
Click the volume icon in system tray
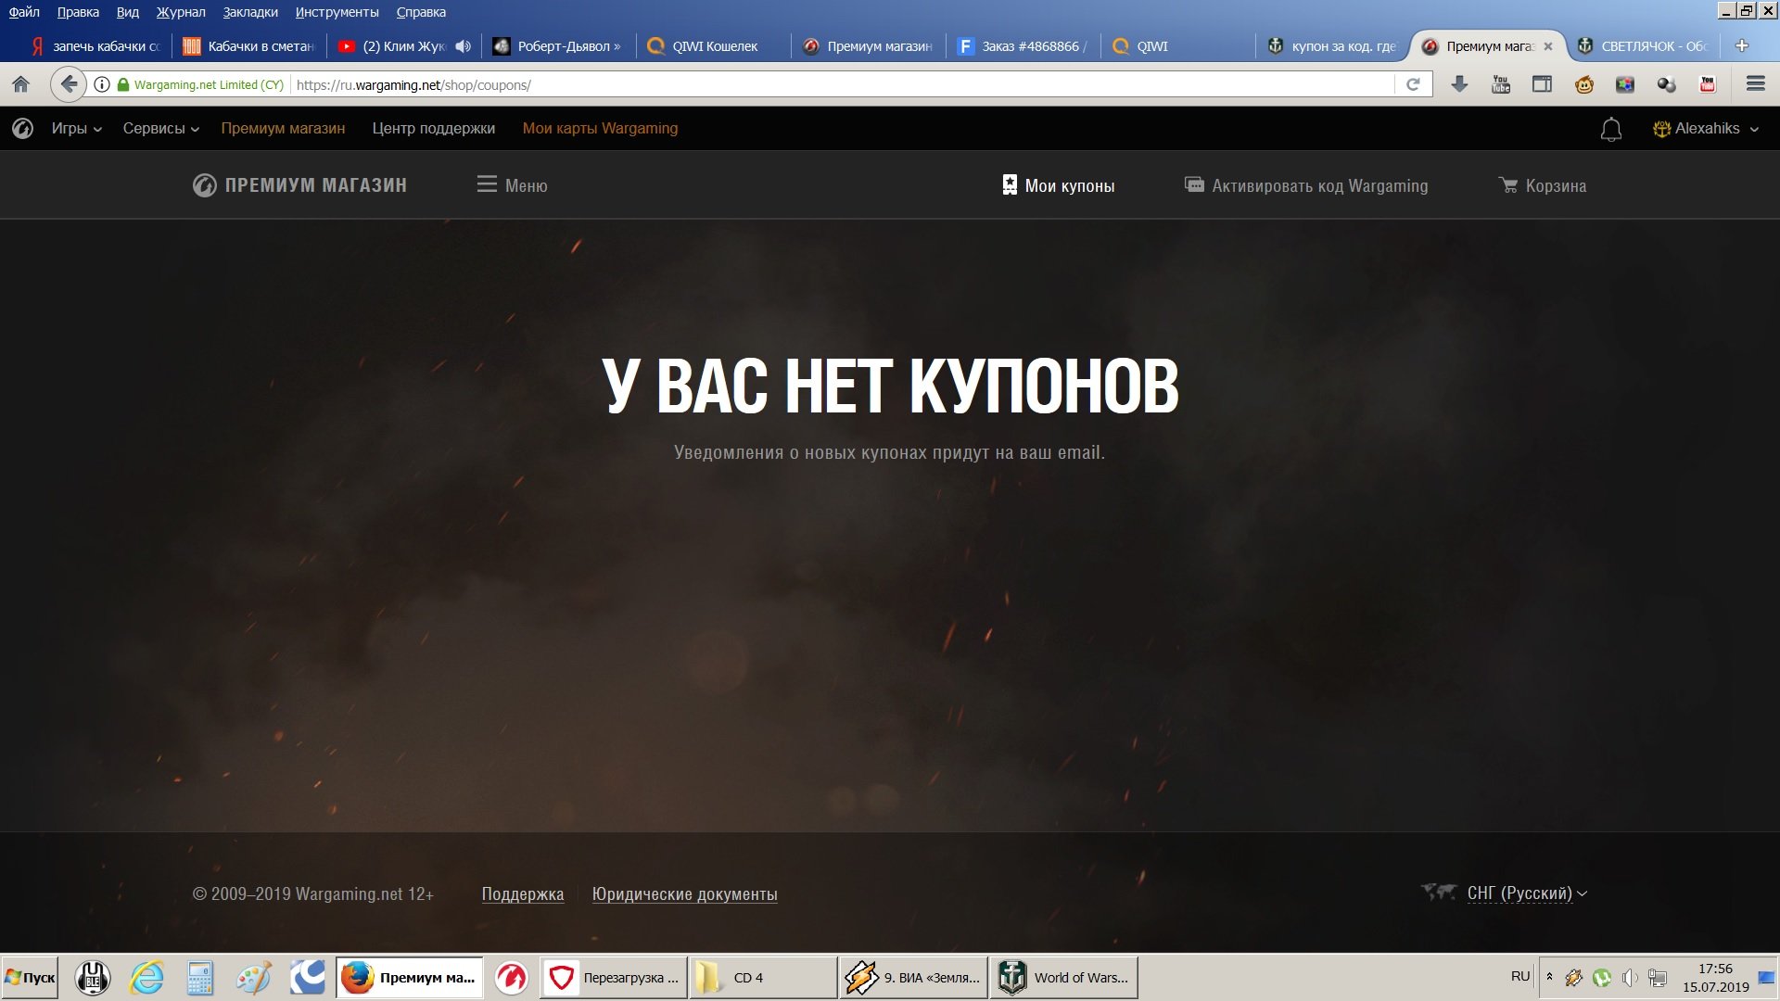point(1630,978)
